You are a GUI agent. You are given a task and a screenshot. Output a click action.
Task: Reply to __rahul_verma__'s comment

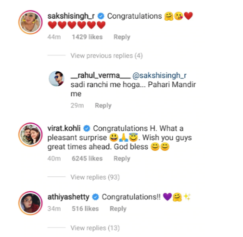tap(103, 105)
